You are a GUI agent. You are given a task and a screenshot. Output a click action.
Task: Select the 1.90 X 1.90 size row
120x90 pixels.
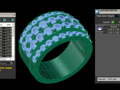point(111,29)
